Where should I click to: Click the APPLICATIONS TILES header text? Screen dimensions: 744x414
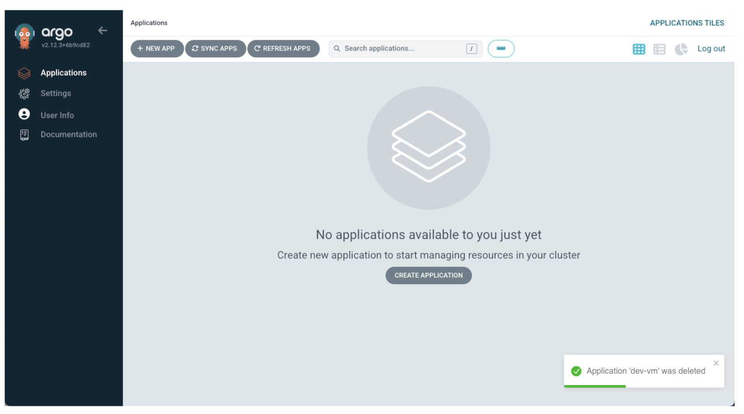[687, 23]
